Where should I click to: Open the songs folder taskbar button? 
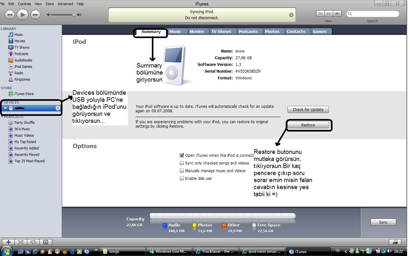point(123,252)
